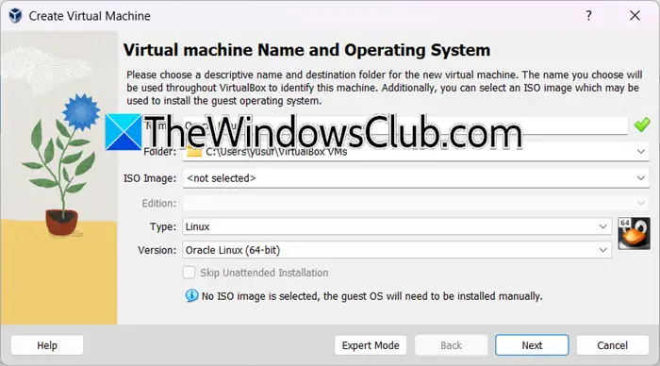Viewport: 660px width, 366px height.
Task: Switch to Expert Mode
Action: point(371,345)
